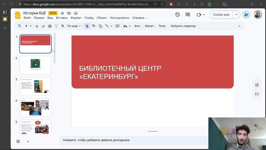This screenshot has width=266, height=150.
Task: Redo the last action
Action: click(x=43, y=26)
